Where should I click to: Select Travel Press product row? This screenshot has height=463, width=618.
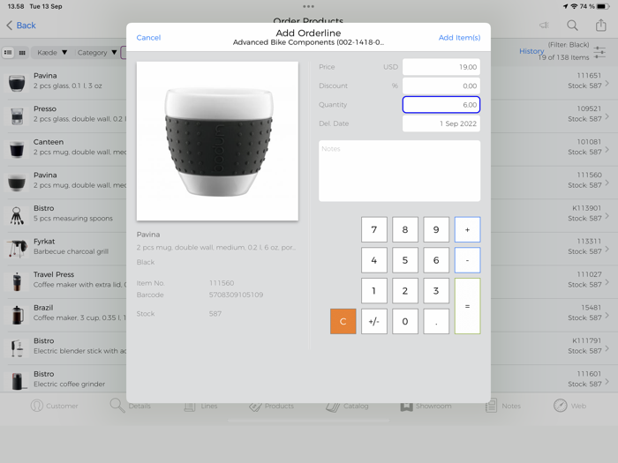pos(63,281)
